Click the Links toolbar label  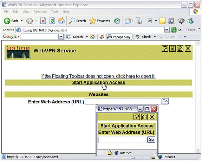point(191,30)
